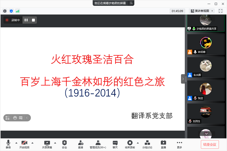The image size is (227, 151).
Task: Stop the recording with square button
Action: [33, 20]
